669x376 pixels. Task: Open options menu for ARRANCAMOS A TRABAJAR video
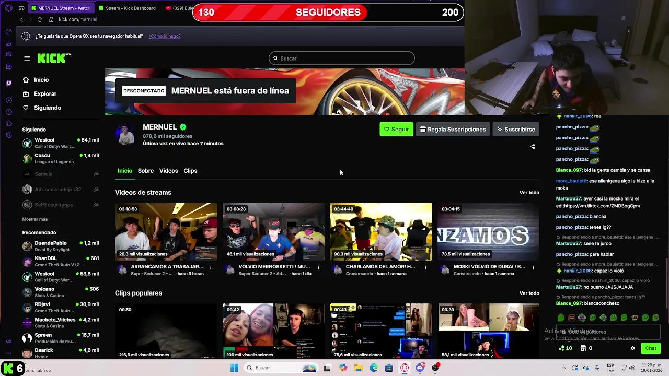tap(211, 267)
